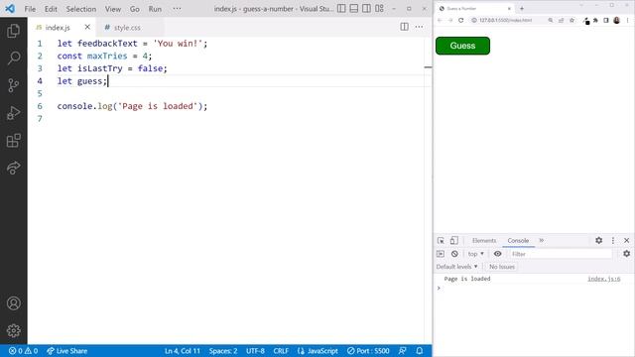635x357 pixels.
Task: Open the browser profile avatar
Action: (616, 20)
